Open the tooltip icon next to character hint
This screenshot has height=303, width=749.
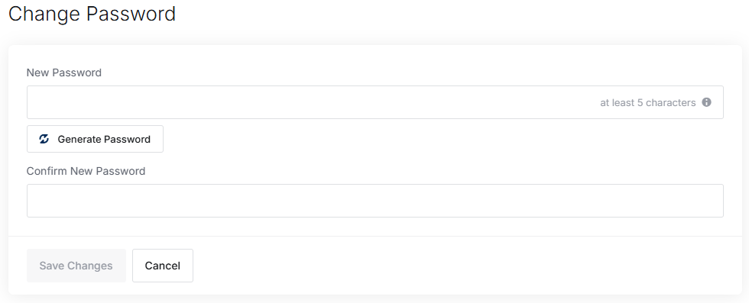(x=706, y=102)
